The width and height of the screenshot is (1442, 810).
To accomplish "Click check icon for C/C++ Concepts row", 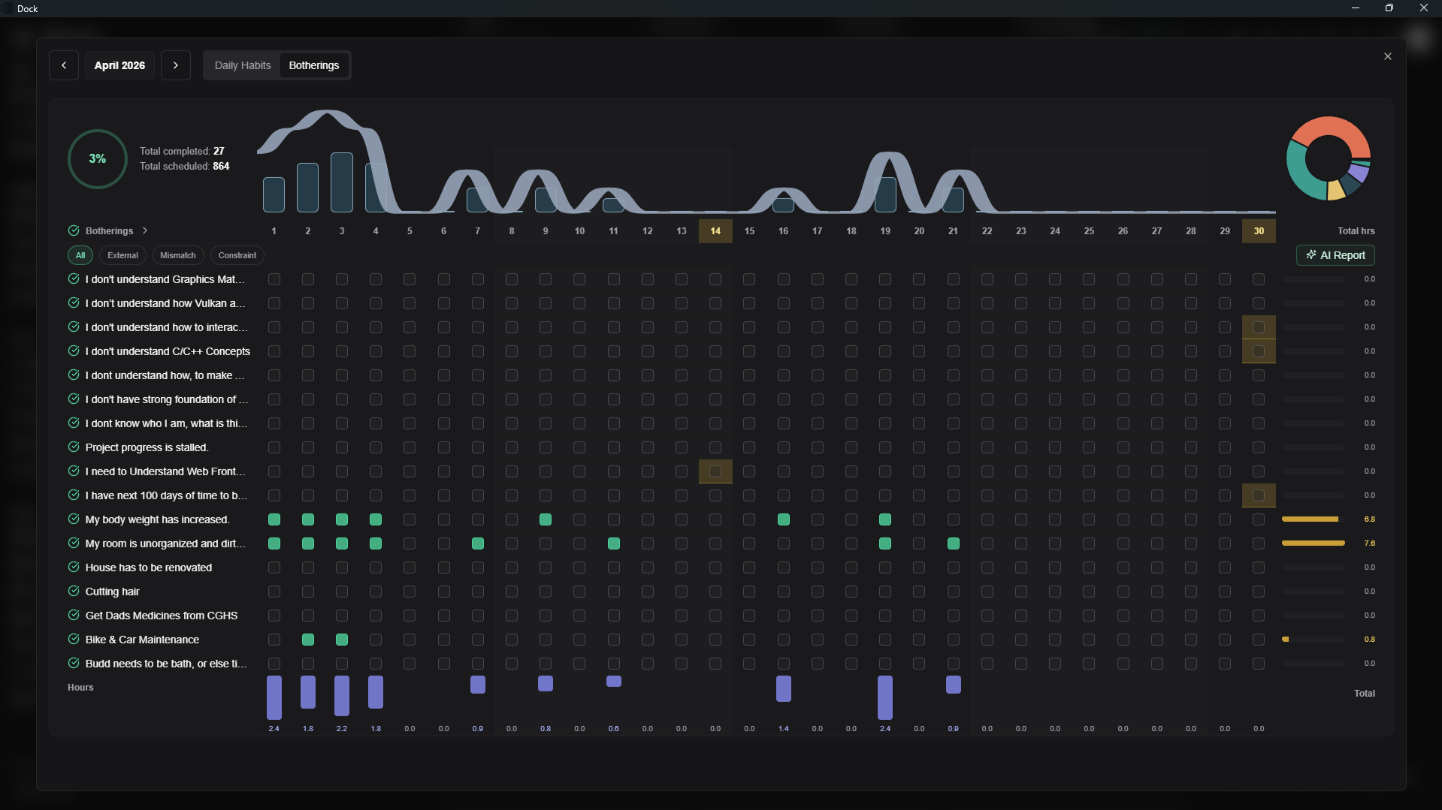I will pyautogui.click(x=74, y=351).
